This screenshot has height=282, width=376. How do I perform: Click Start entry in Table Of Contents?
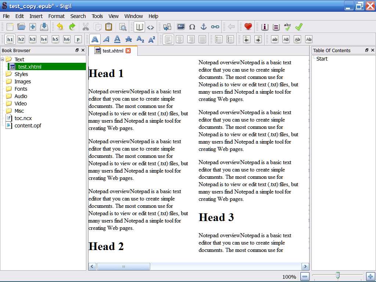tap(322, 59)
